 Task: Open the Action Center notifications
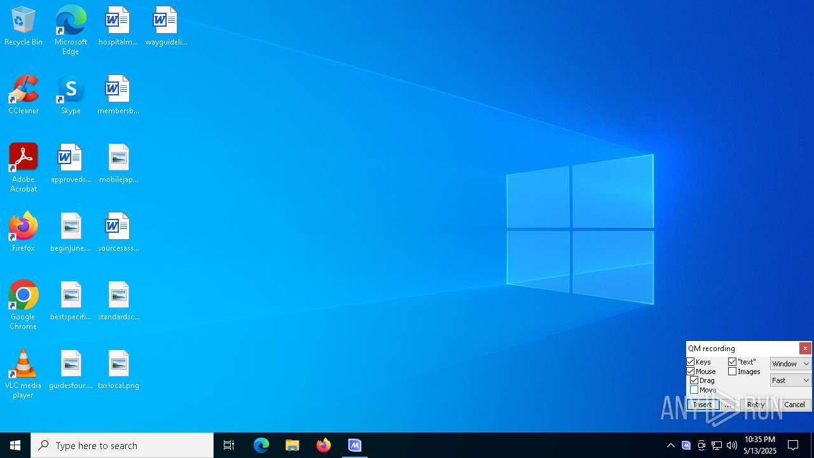793,445
